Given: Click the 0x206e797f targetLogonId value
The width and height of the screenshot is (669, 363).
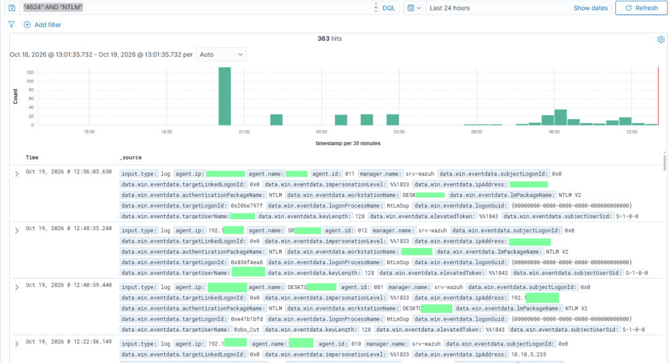Looking at the screenshot, I should (x=247, y=205).
